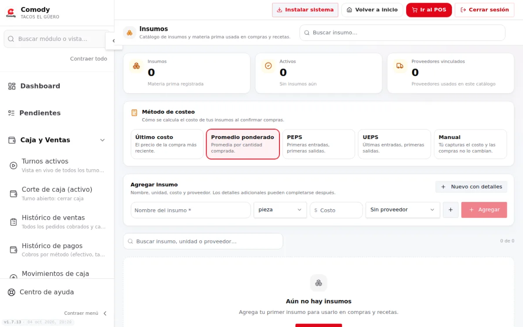The height and width of the screenshot is (327, 523).
Task: Select the Último costo costing method
Action: point(167,144)
